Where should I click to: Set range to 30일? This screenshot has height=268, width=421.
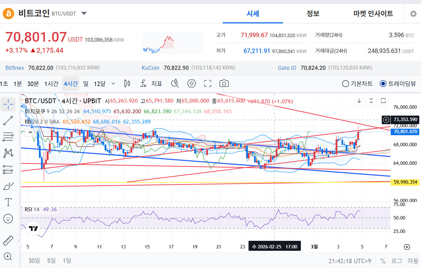click(34, 260)
